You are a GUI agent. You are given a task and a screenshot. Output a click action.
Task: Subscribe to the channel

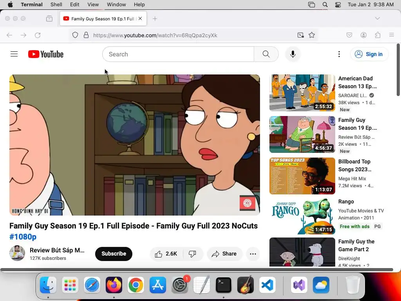pos(114,254)
